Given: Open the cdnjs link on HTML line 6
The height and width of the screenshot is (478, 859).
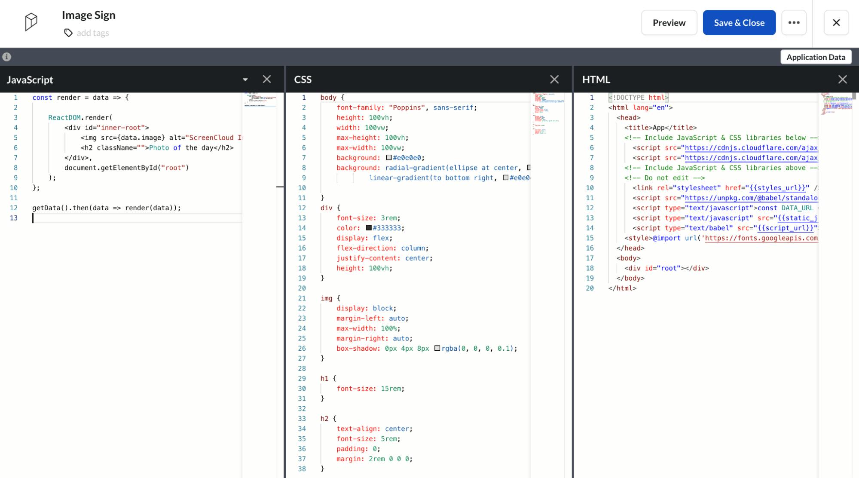Looking at the screenshot, I should point(751,148).
